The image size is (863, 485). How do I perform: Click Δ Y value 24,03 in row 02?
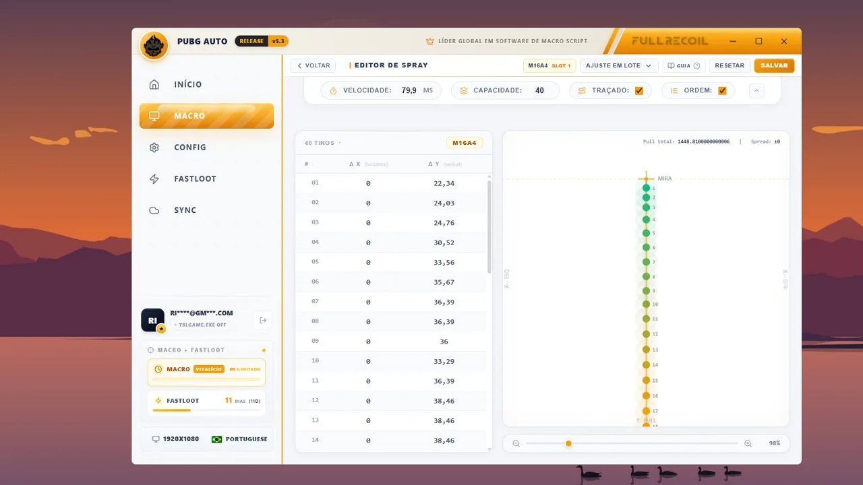click(x=444, y=203)
